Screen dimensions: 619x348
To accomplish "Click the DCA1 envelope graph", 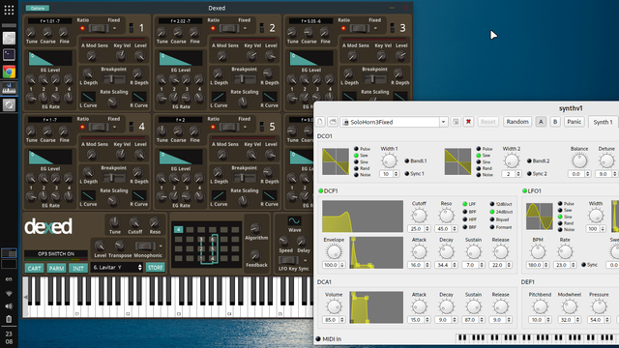I will point(376,307).
